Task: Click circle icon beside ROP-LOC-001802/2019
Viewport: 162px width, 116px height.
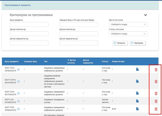Action: 18,101
